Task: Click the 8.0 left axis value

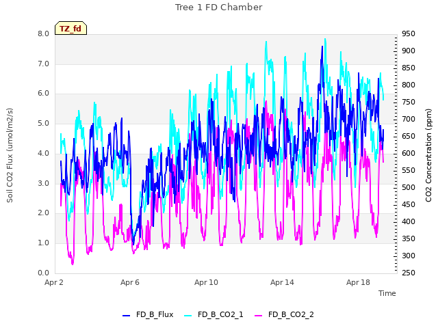Action: click(x=44, y=33)
